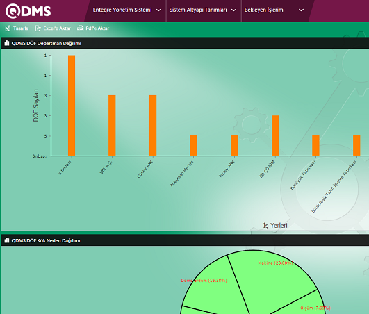Open the Sistem Altyapı Tanımları menu

(198, 10)
